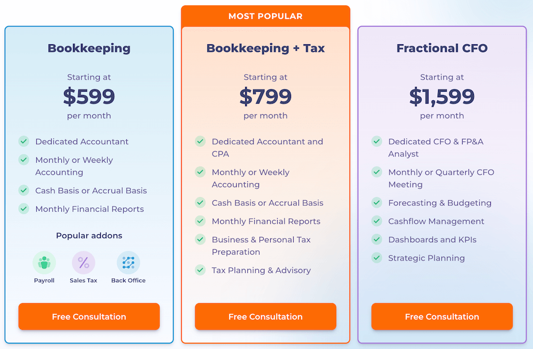
Task: Click the Back Office addon icon
Action: (x=128, y=263)
